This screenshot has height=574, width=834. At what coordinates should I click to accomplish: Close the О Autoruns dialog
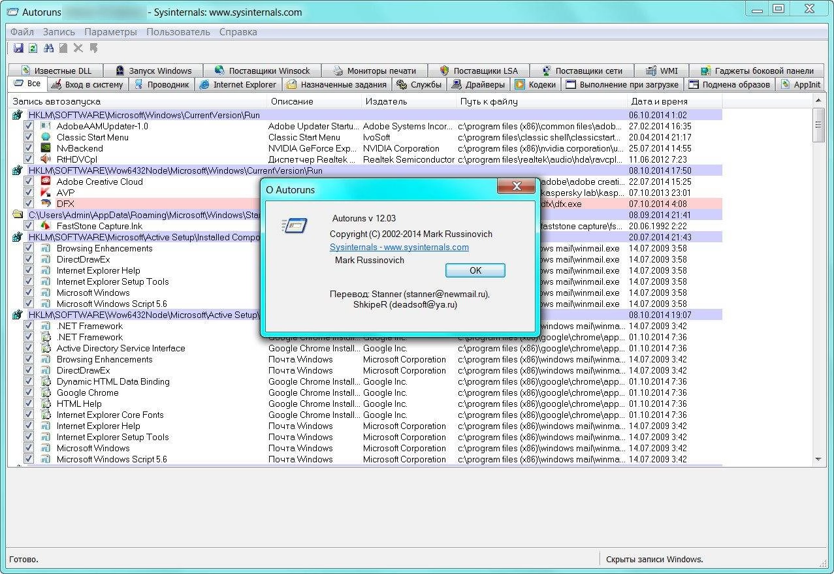(516, 187)
